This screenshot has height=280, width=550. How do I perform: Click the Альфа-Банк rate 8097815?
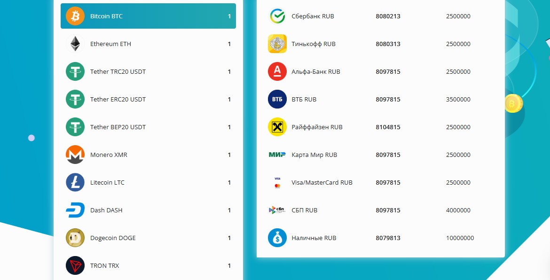point(388,71)
